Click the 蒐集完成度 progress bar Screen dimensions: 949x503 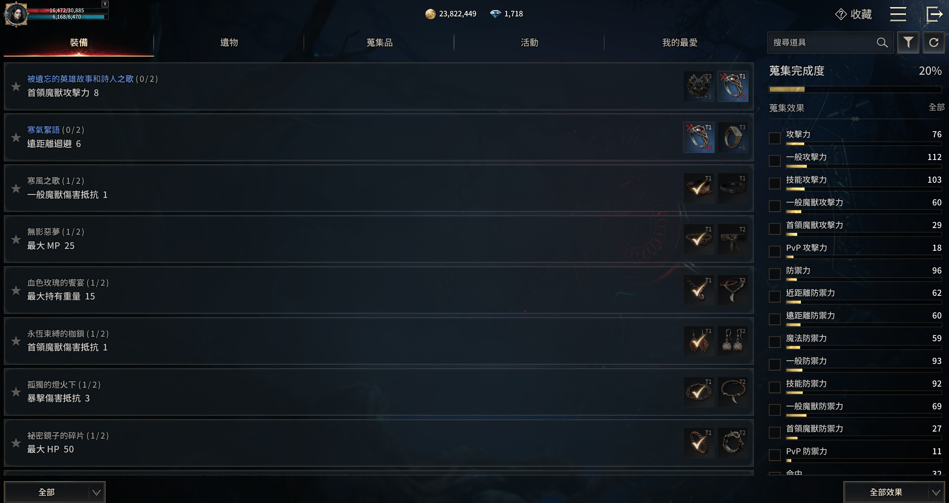coord(855,89)
